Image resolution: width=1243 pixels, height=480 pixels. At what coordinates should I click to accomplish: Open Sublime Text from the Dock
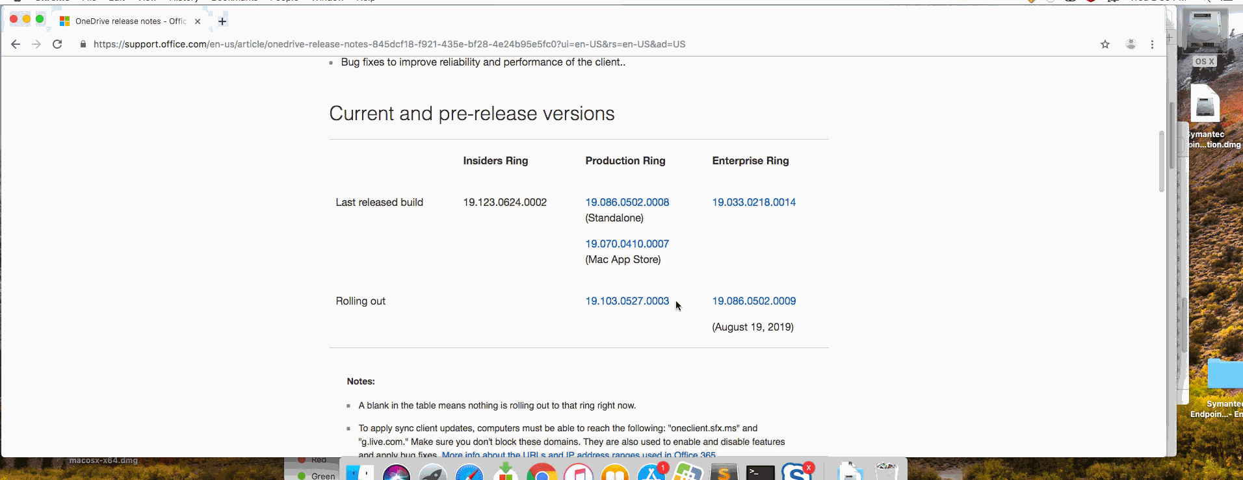(724, 472)
